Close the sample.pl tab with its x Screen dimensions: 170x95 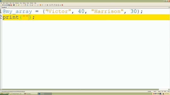pos(8,7)
